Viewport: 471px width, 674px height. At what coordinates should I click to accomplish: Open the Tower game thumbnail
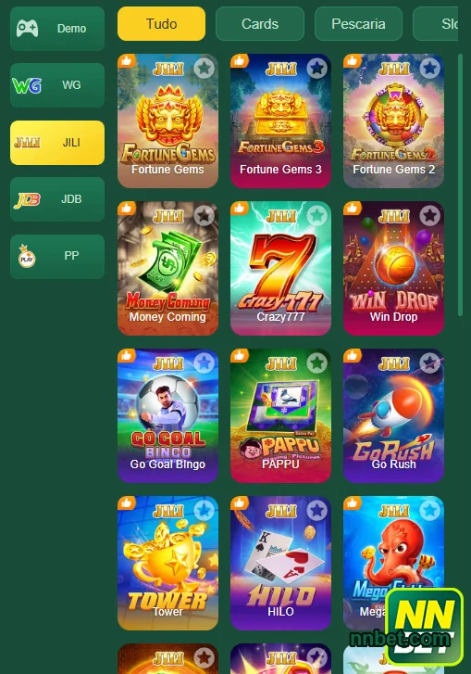[x=167, y=563]
